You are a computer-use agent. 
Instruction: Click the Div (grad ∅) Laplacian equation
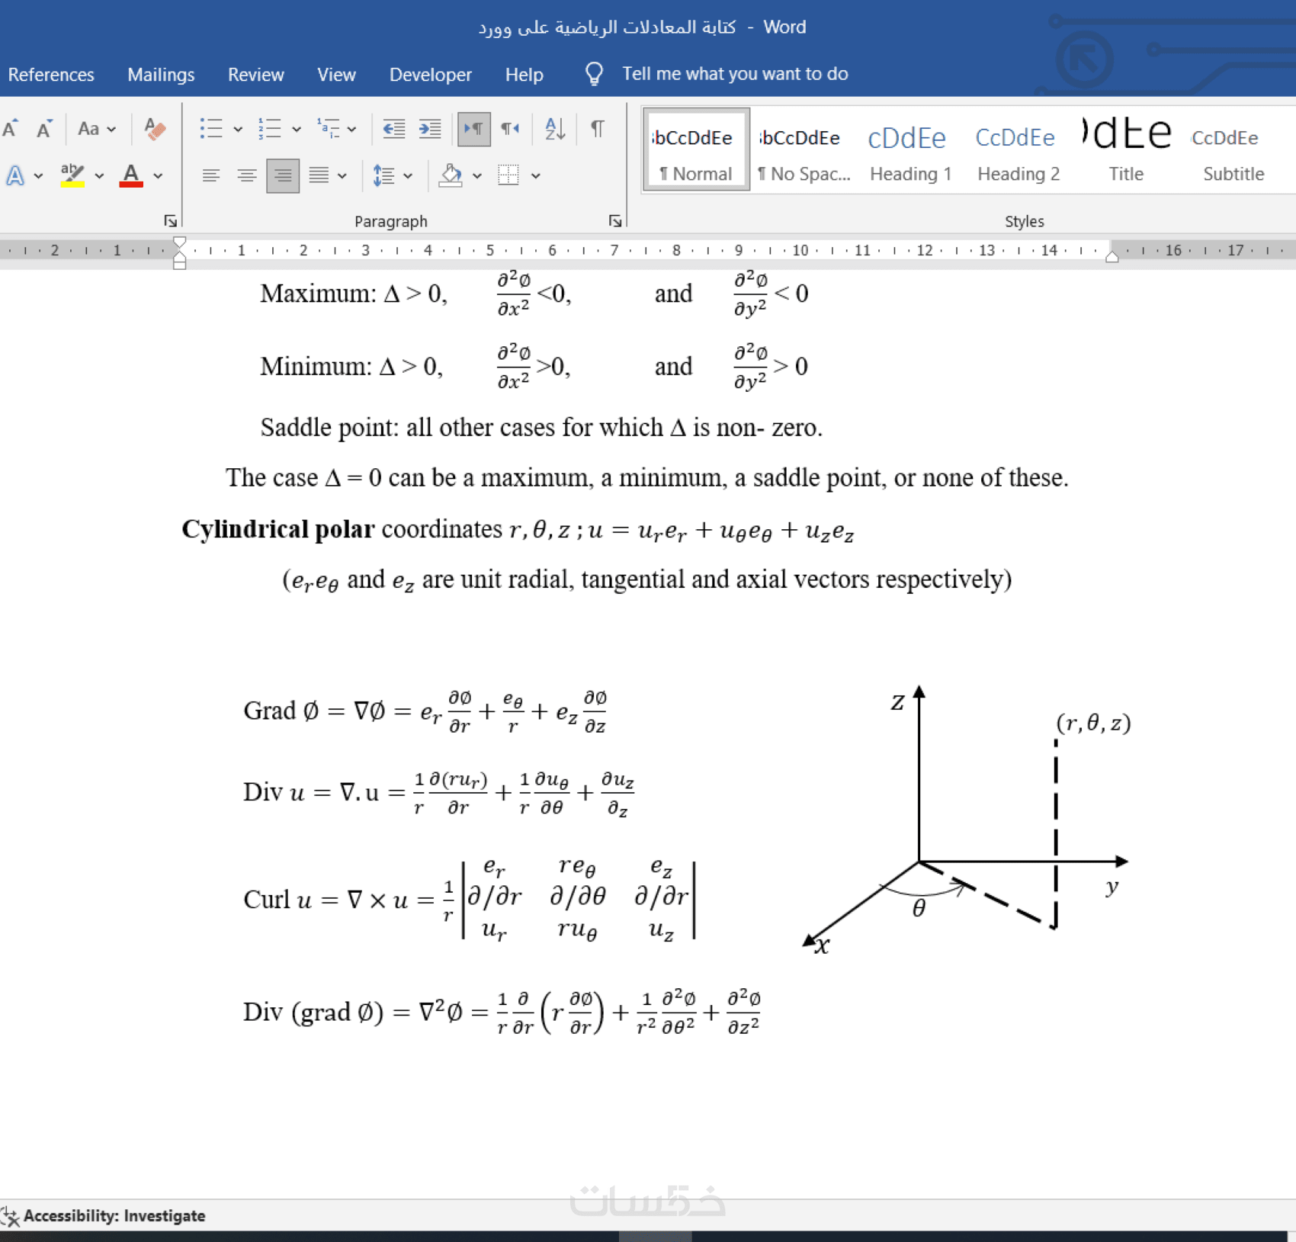(x=502, y=1012)
